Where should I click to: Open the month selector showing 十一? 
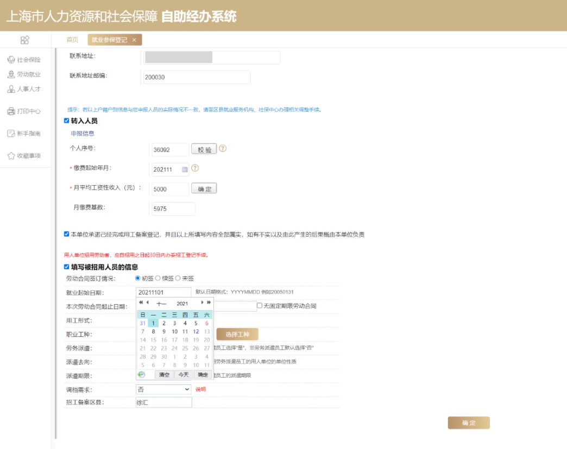pos(161,303)
